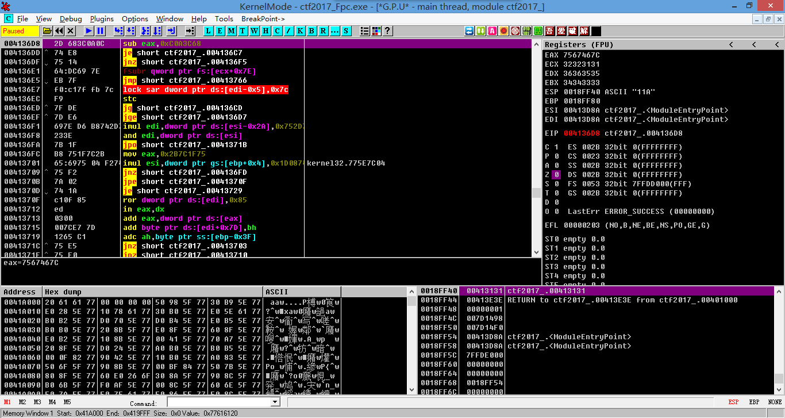Click the blue swap arrows plugin icon
Screen dimensions: 785x418
tap(470, 30)
